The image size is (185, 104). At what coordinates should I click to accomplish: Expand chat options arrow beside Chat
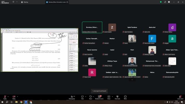(x=86, y=96)
